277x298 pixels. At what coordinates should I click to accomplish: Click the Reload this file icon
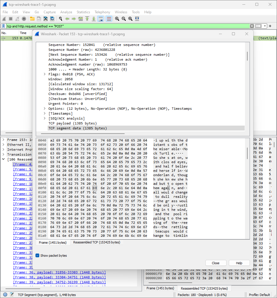(52, 19)
